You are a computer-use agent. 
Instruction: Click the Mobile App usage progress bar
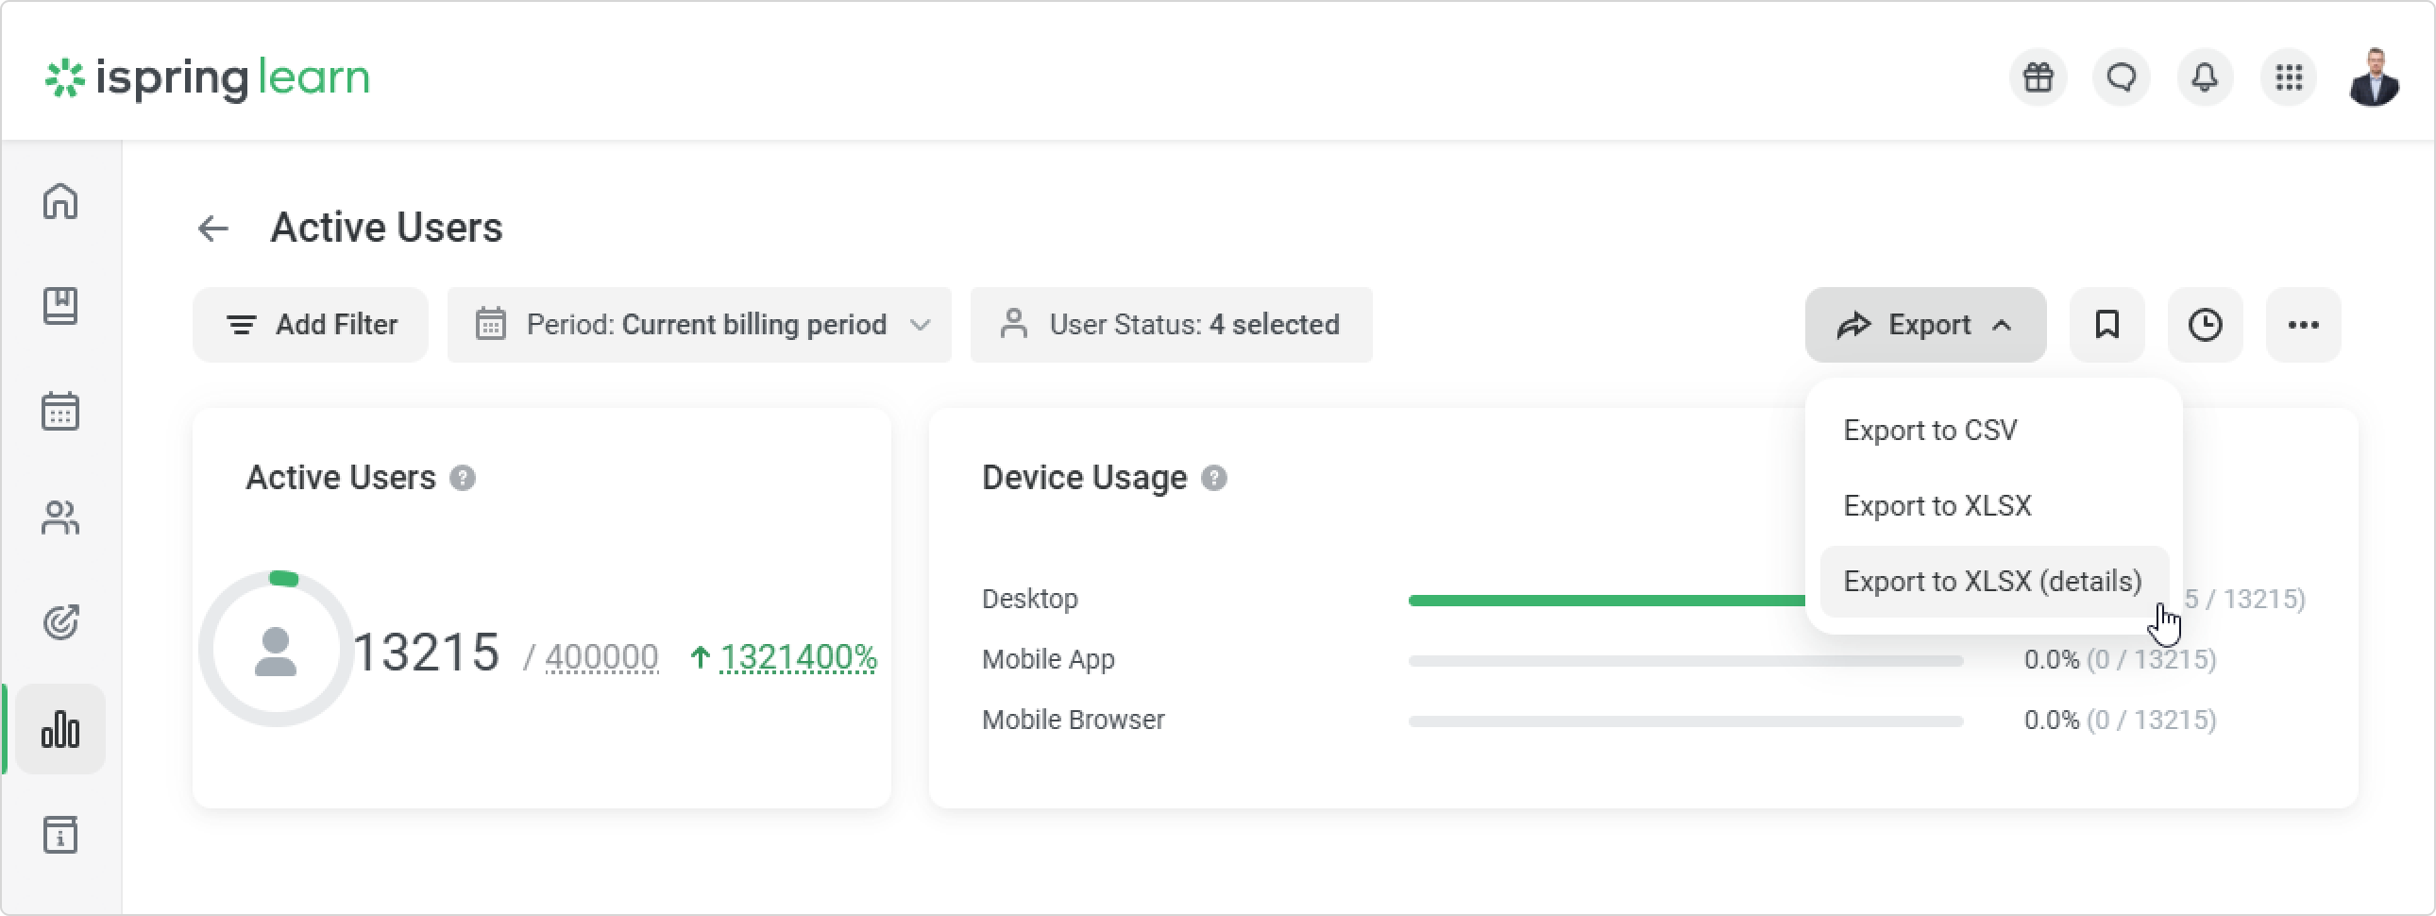[x=1685, y=660]
